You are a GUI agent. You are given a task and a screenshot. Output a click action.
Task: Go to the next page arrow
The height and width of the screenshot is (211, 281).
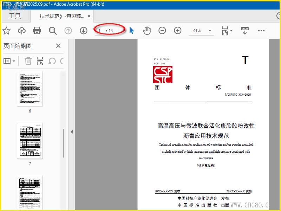pos(84,31)
